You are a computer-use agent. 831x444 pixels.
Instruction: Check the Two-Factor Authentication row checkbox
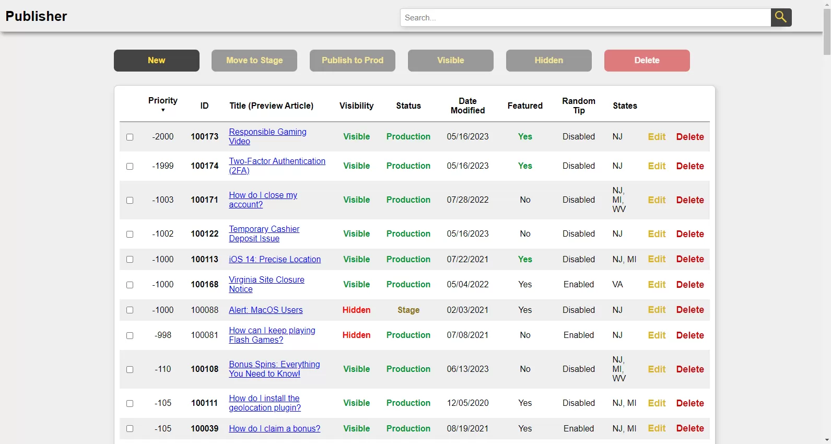coord(130,166)
